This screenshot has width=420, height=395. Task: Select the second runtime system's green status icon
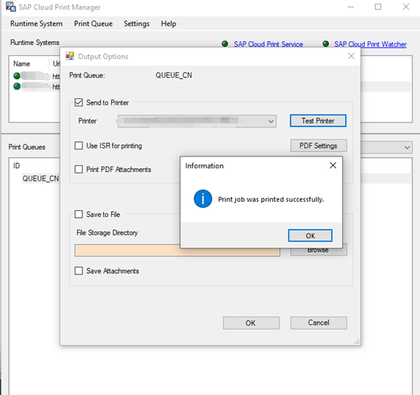tap(17, 86)
